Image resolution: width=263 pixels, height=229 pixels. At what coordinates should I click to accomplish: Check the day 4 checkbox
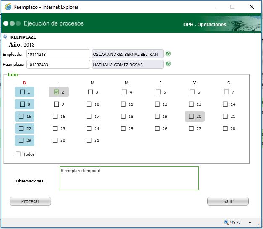coord(125,92)
